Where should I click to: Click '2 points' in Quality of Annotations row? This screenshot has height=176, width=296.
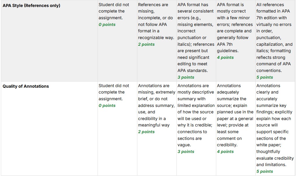(146, 132)
